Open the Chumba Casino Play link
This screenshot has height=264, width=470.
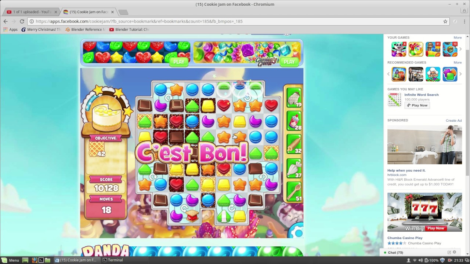[x=405, y=238]
